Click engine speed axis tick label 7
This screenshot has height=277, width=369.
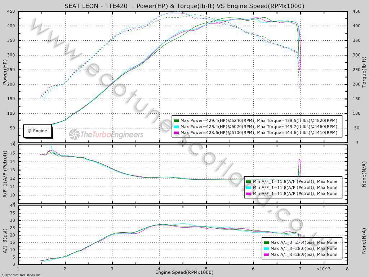click(x=300, y=269)
